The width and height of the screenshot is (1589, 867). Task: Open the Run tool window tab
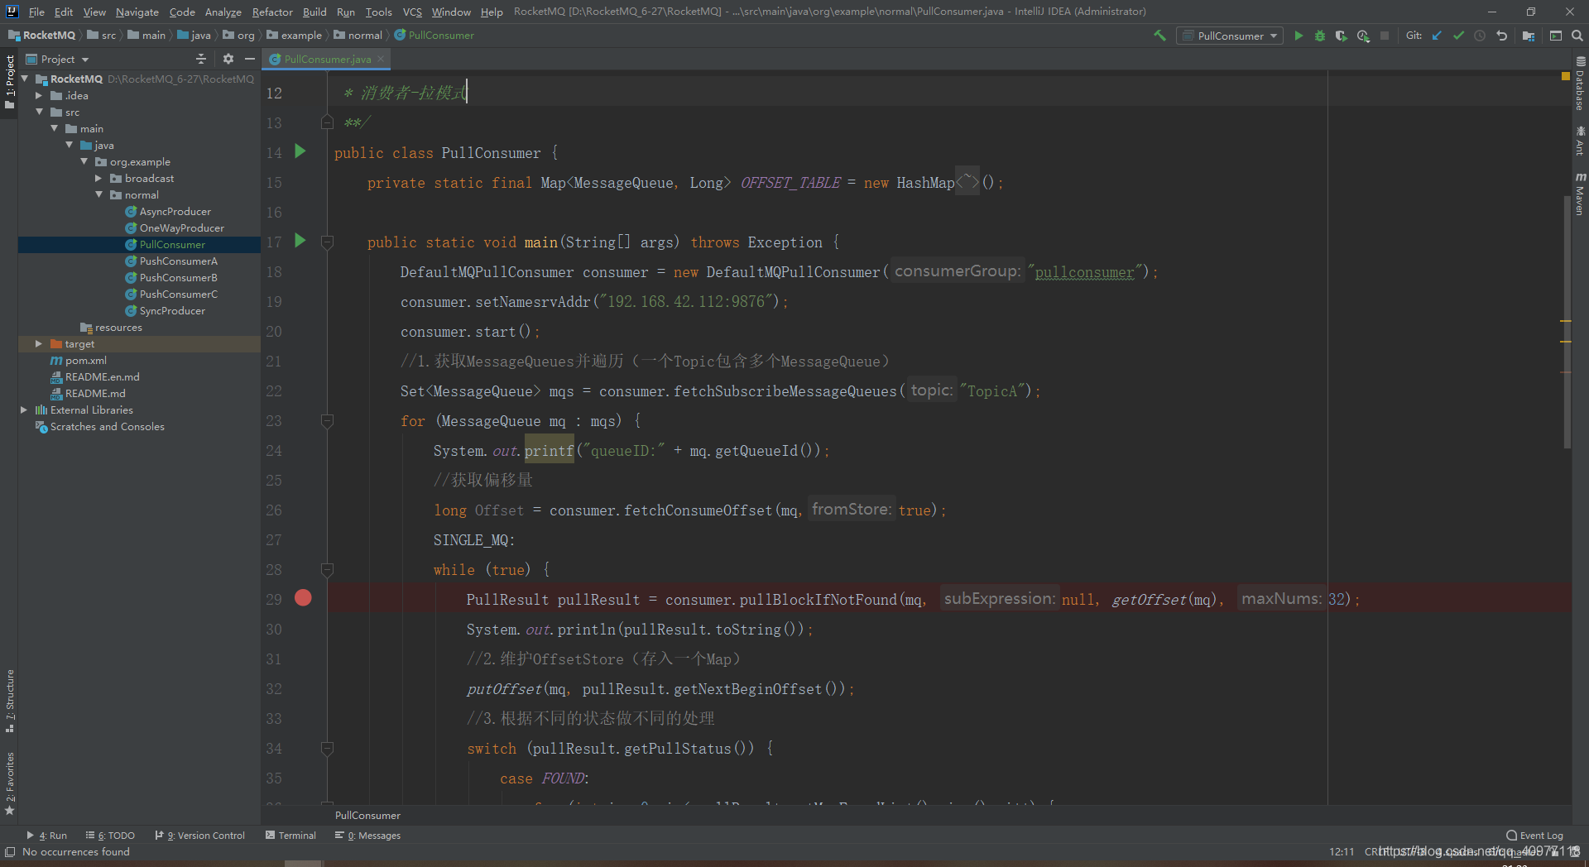click(46, 836)
